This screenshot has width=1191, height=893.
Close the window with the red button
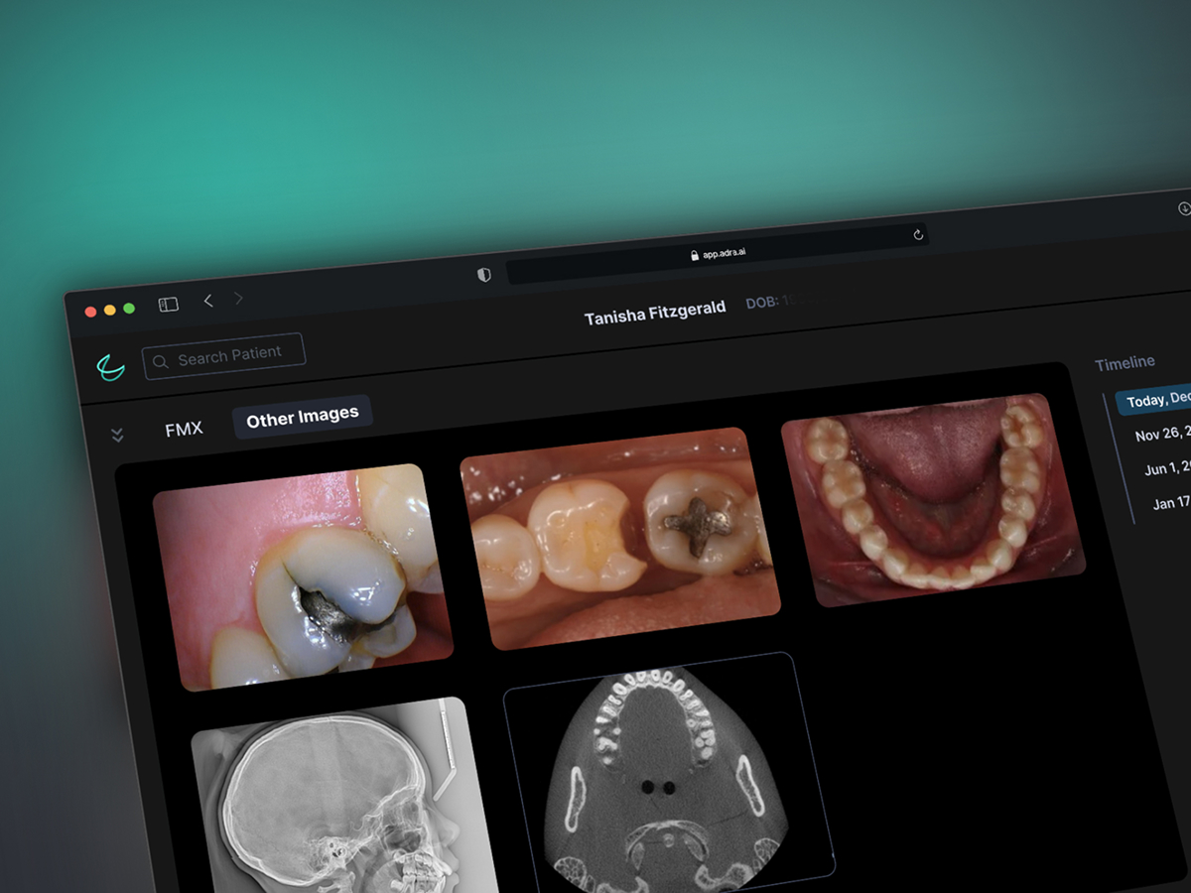click(x=90, y=312)
